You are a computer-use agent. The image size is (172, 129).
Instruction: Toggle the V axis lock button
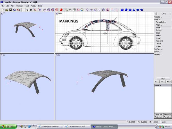tap(27, 10)
